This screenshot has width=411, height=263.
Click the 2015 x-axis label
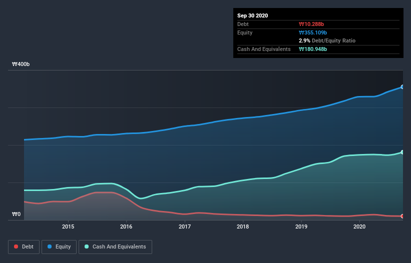pyautogui.click(x=68, y=226)
